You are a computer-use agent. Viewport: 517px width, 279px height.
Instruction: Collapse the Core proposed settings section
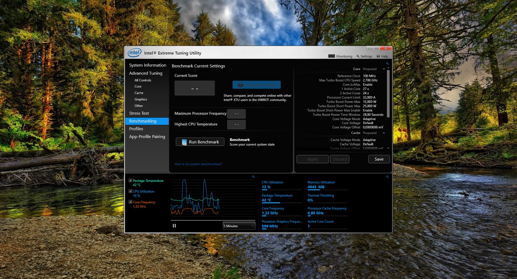click(384, 69)
